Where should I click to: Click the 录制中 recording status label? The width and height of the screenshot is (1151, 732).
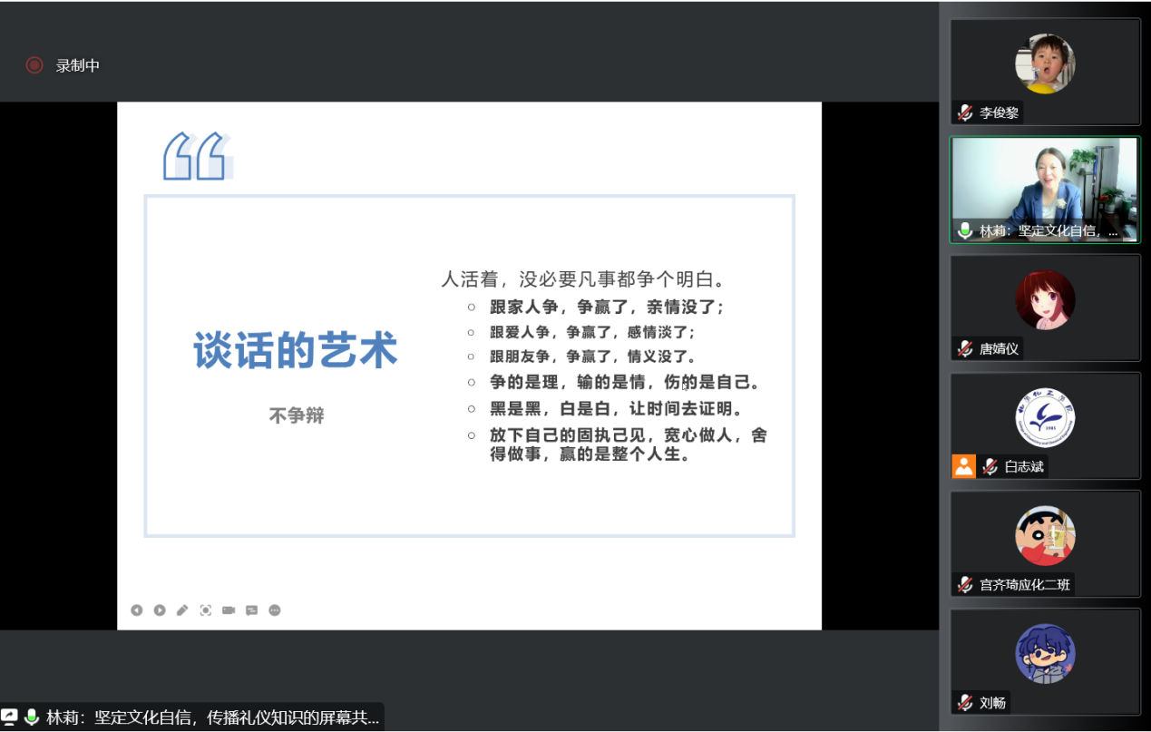click(78, 65)
